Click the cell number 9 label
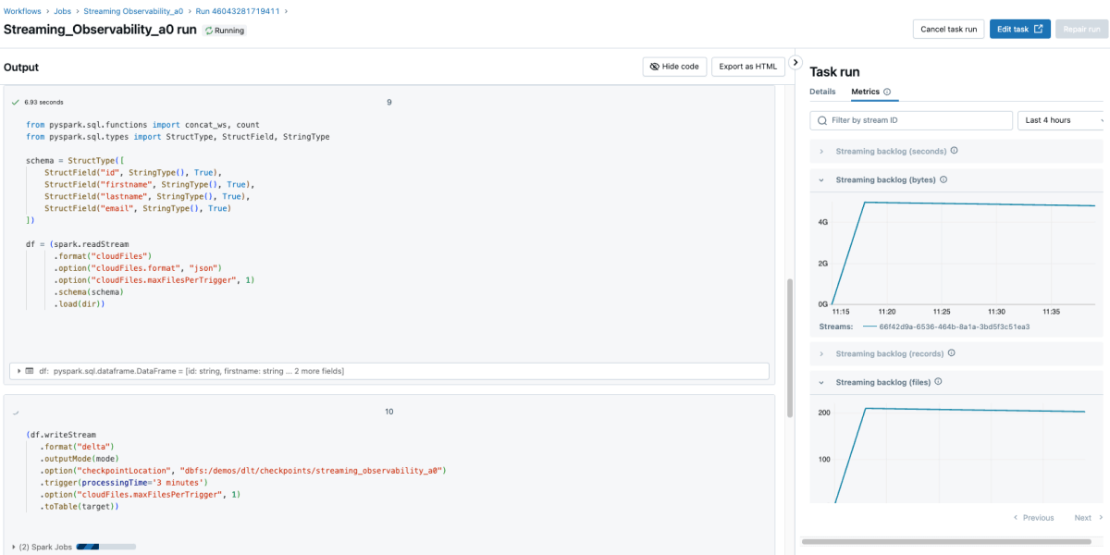 388,102
